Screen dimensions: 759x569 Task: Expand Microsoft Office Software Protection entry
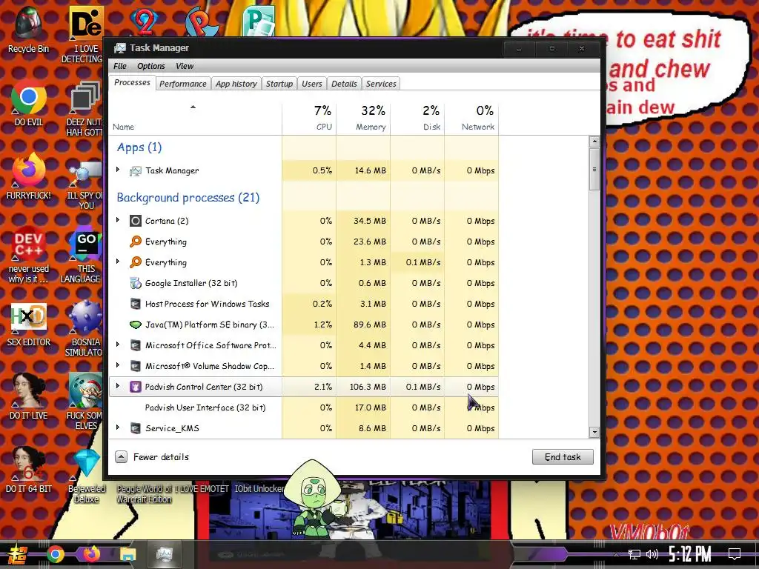(x=118, y=344)
